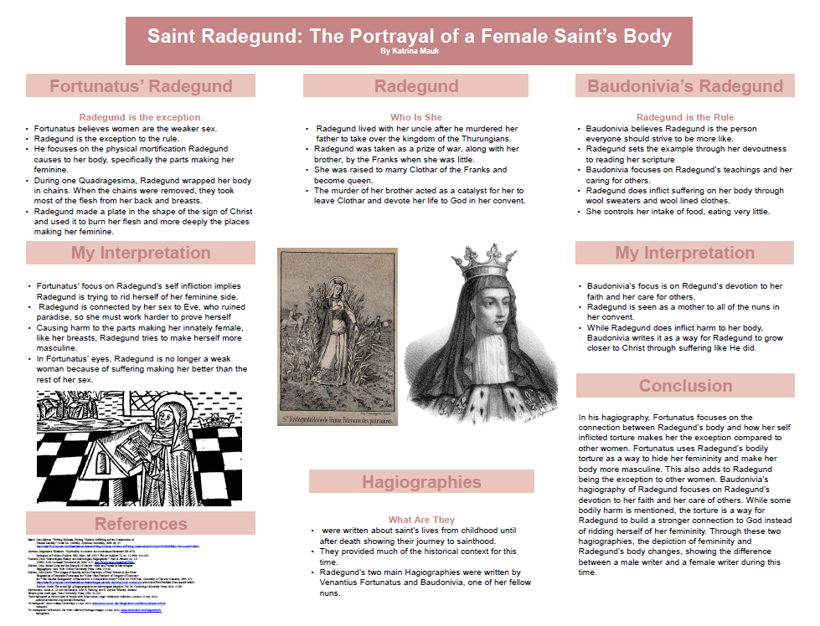Image resolution: width=820 pixels, height=626 pixels.
Task: Click the "What Are They" subheading
Action: click(x=420, y=520)
